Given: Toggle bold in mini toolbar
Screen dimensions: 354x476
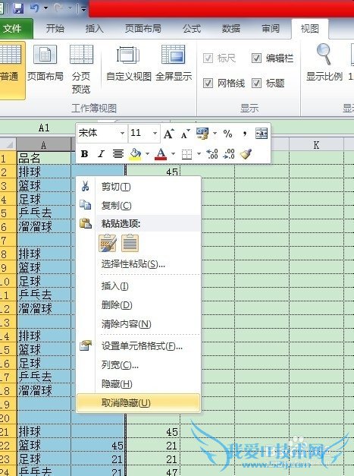Looking at the screenshot, I should pyautogui.click(x=85, y=154).
